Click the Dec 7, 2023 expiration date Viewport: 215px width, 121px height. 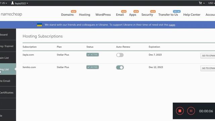coord(155,55)
